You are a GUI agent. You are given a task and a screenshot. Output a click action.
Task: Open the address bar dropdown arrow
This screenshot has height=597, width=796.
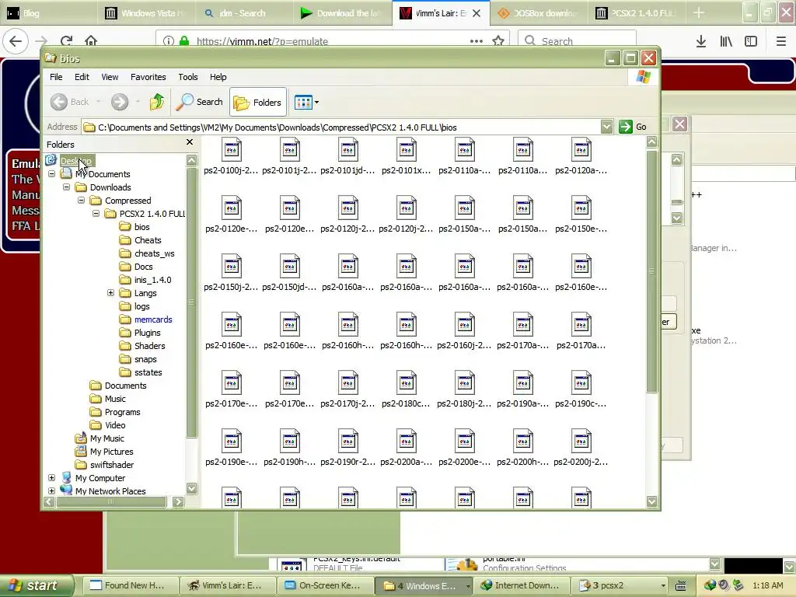click(606, 127)
